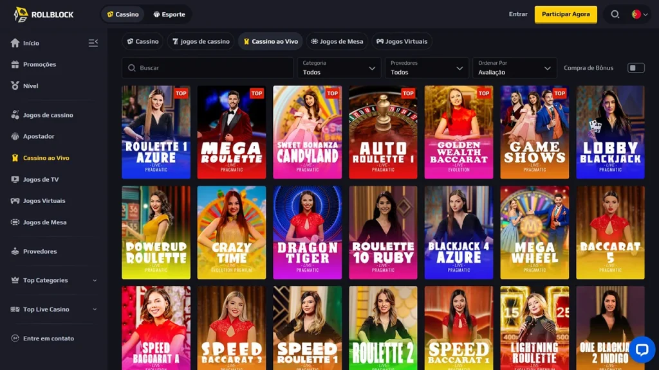The height and width of the screenshot is (370, 659).
Task: Open Entre em contato link
Action: [48, 338]
